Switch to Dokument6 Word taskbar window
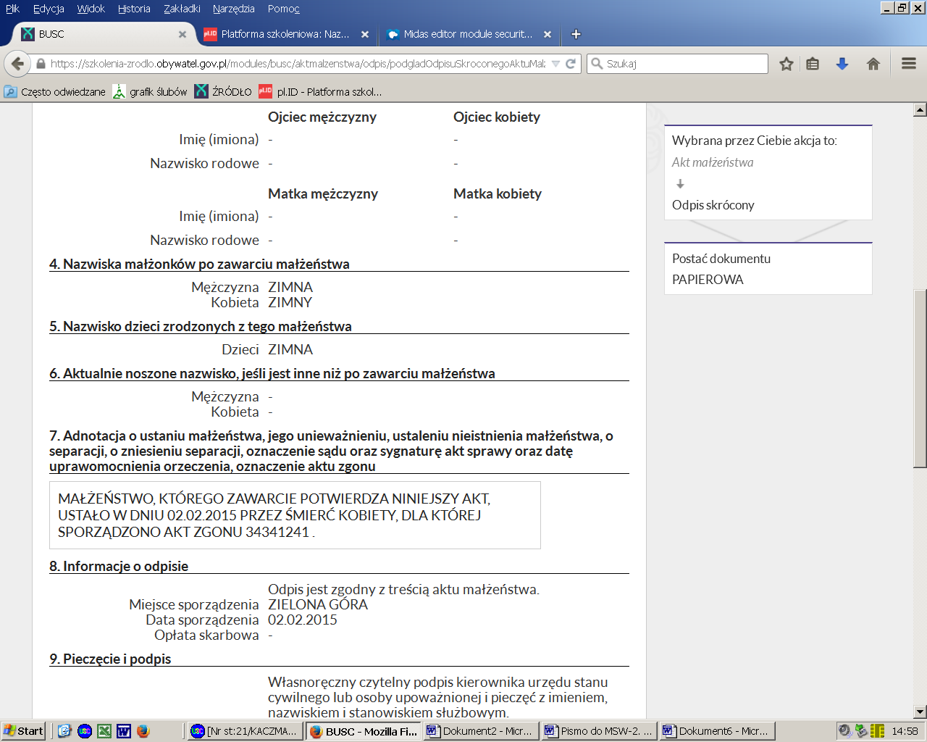Viewport: 927px width, 742px height. pos(717,731)
